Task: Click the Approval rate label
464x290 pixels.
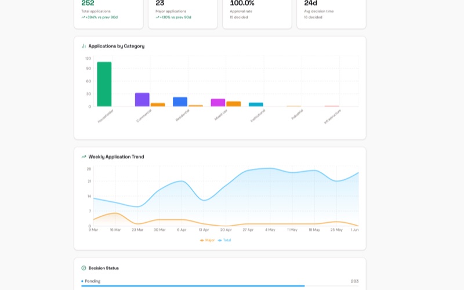Action: pos(241,11)
